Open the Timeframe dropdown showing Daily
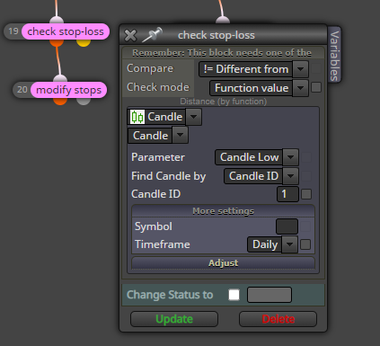Image resolution: width=380 pixels, height=346 pixels. [272, 244]
